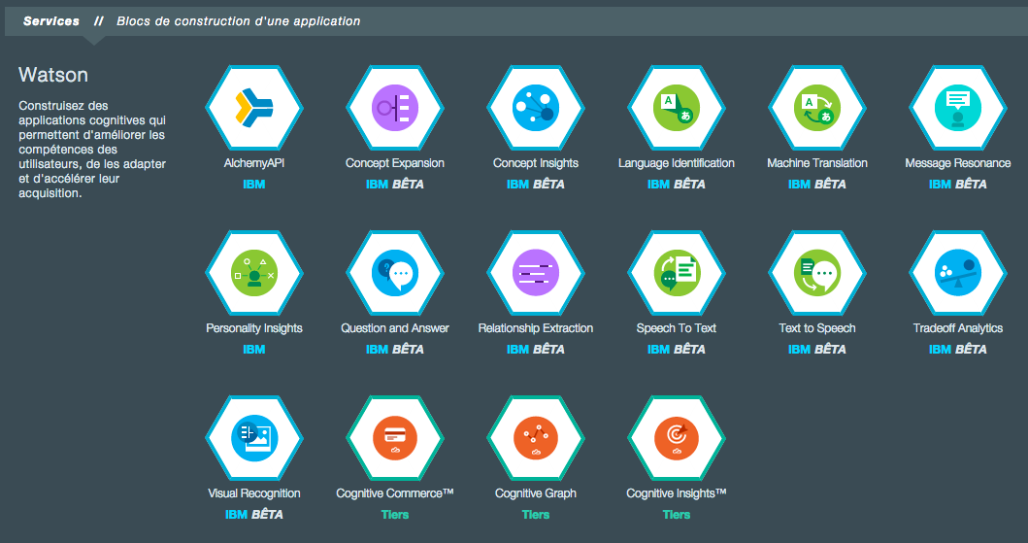The width and height of the screenshot is (1028, 543).
Task: Click IBM BÊTA tag under Concept Expansion
Action: (x=395, y=185)
